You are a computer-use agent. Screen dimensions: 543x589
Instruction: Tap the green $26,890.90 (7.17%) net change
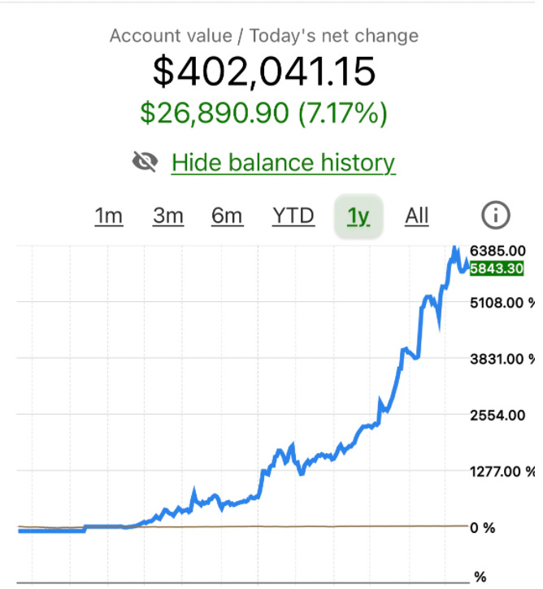[264, 113]
